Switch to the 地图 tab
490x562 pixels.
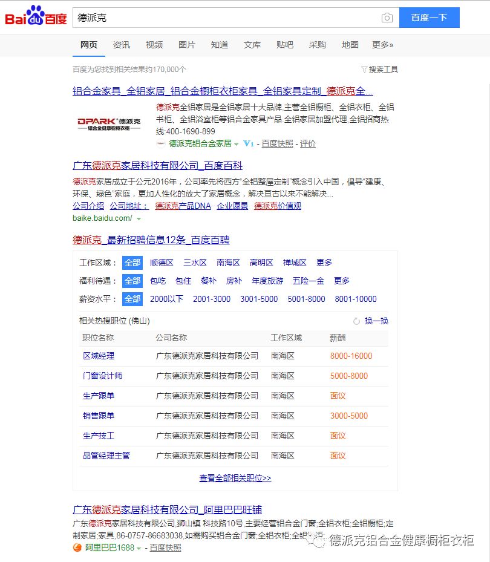[350, 45]
